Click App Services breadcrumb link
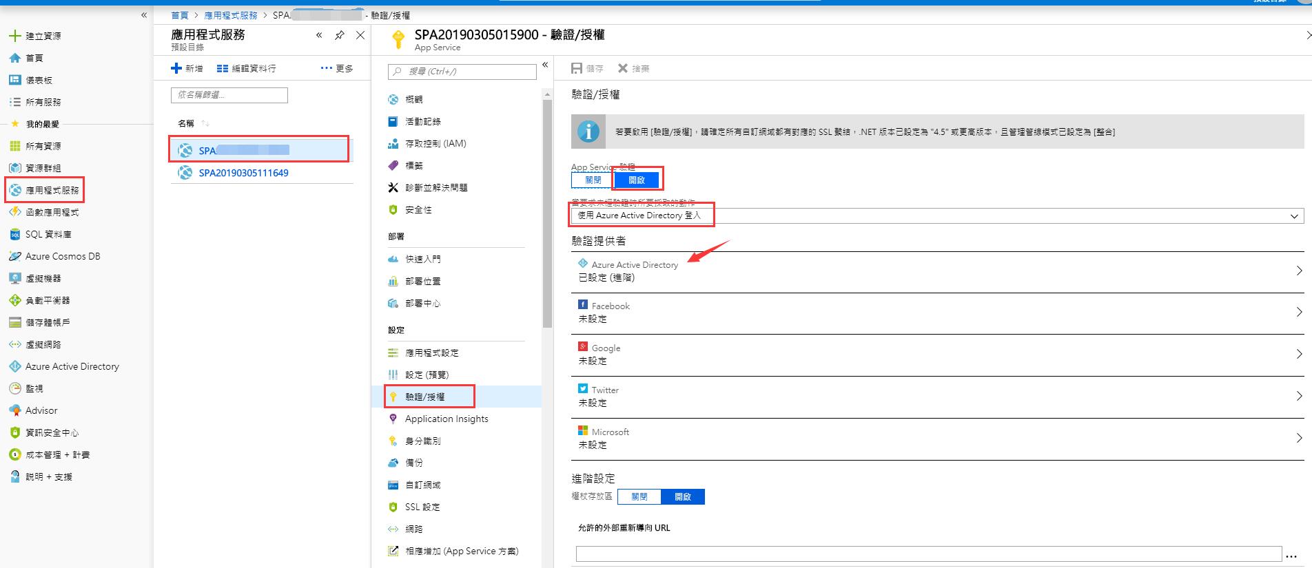The image size is (1312, 568). 231,15
